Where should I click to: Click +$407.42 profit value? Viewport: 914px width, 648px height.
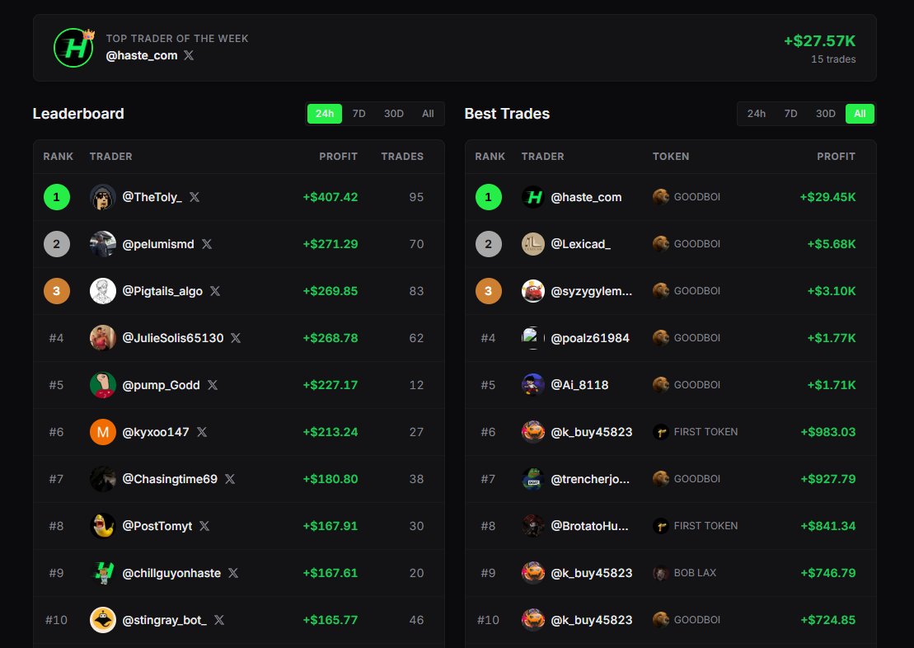(330, 197)
